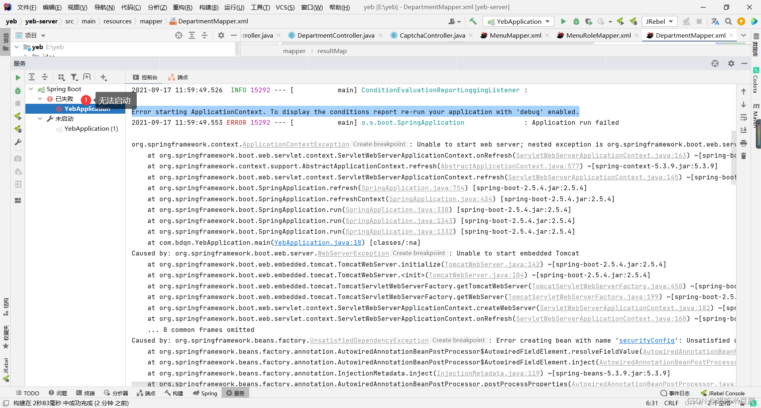The image size is (761, 408).
Task: Collapse the 未启动 tree node
Action: (40, 118)
